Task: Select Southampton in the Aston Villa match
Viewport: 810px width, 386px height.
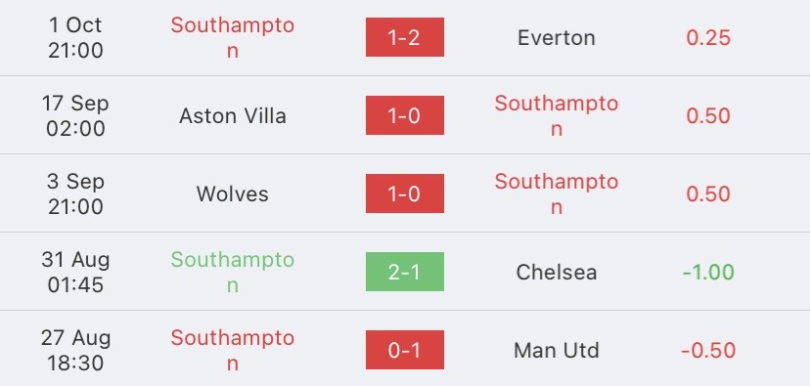Action: [x=557, y=115]
